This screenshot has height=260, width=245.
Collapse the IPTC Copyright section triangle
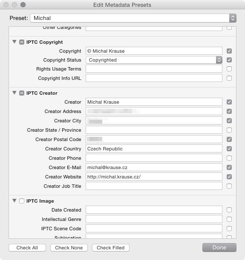tap(14, 42)
